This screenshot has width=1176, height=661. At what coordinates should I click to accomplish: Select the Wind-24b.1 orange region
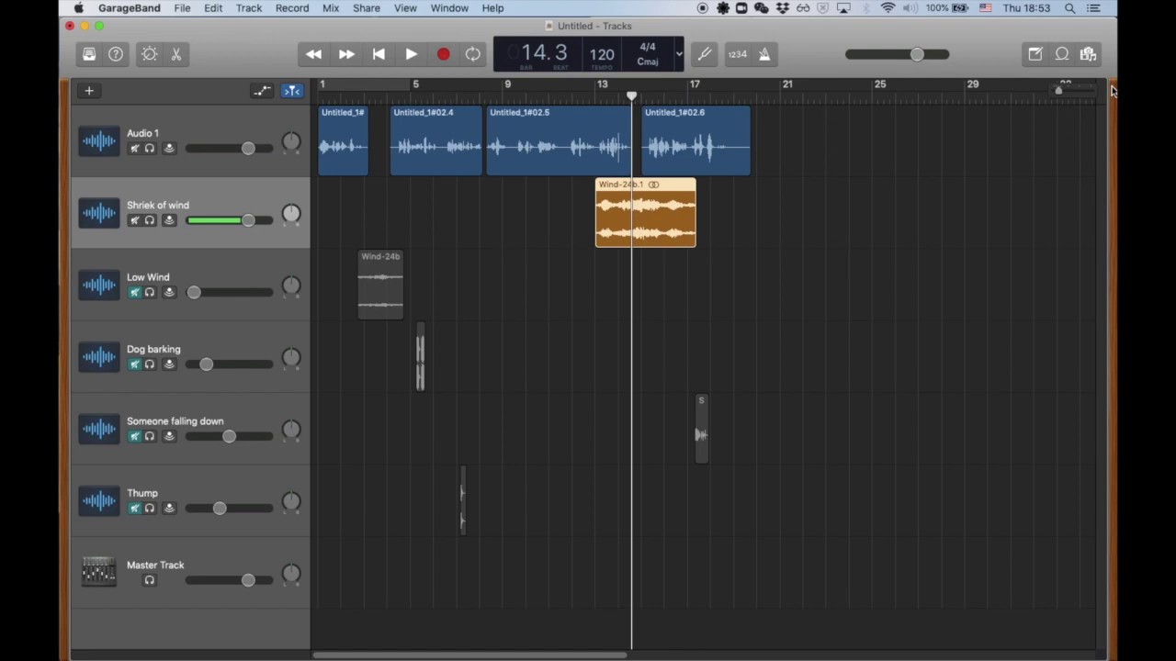646,213
